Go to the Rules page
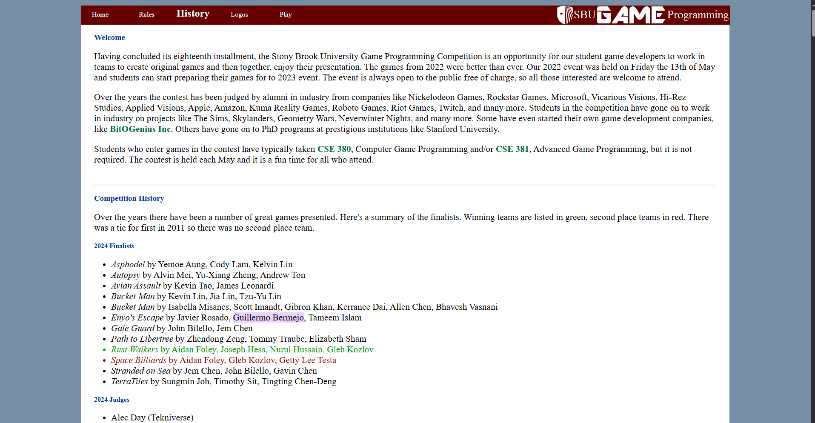The width and height of the screenshot is (815, 423). pyautogui.click(x=146, y=14)
